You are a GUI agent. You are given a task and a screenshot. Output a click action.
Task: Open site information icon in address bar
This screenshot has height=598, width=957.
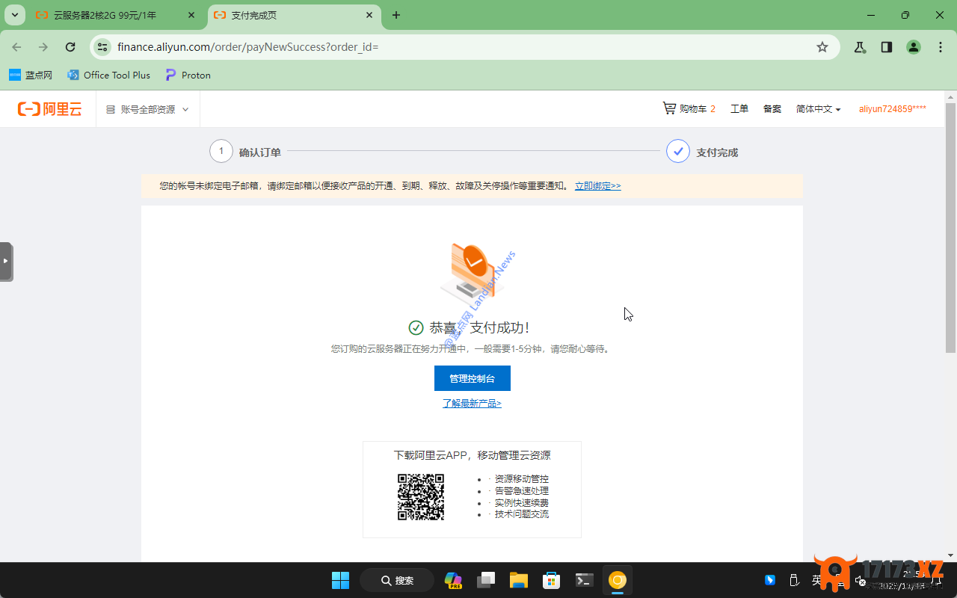click(x=102, y=47)
